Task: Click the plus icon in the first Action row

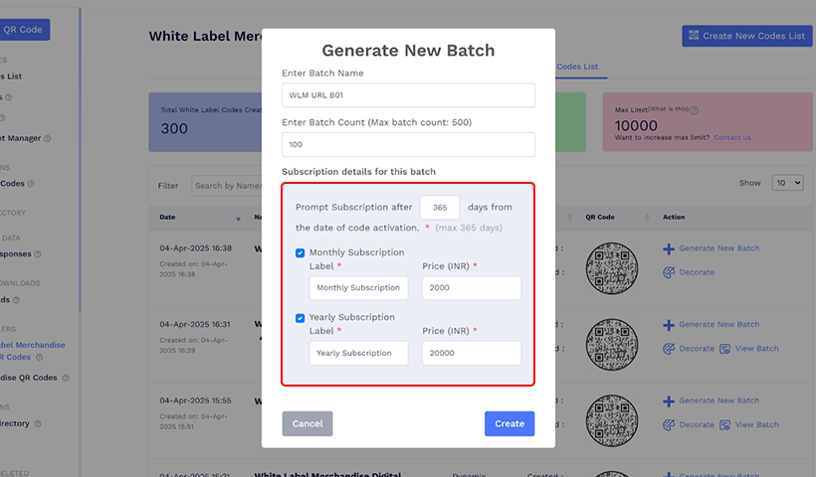Action: pos(669,248)
